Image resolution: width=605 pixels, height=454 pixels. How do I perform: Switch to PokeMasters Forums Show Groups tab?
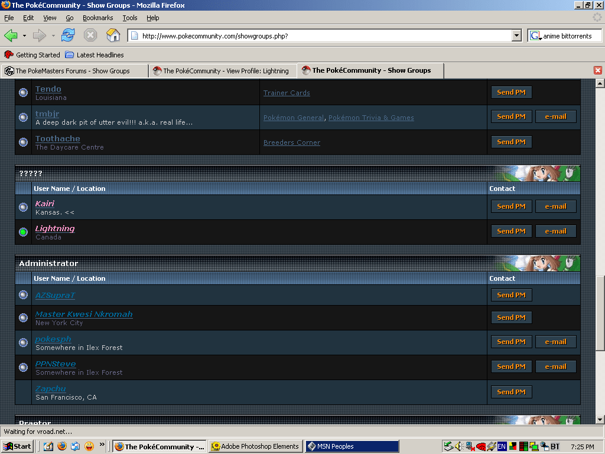(x=74, y=71)
